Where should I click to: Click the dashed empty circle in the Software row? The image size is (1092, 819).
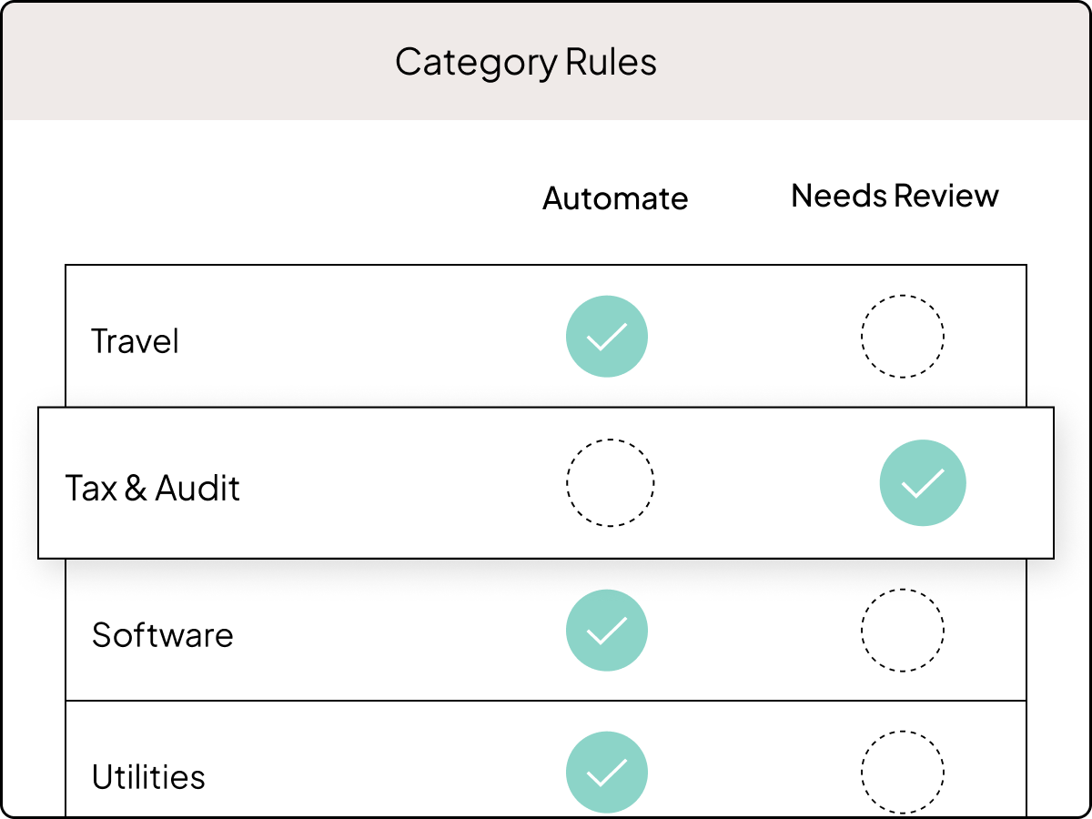point(903,631)
